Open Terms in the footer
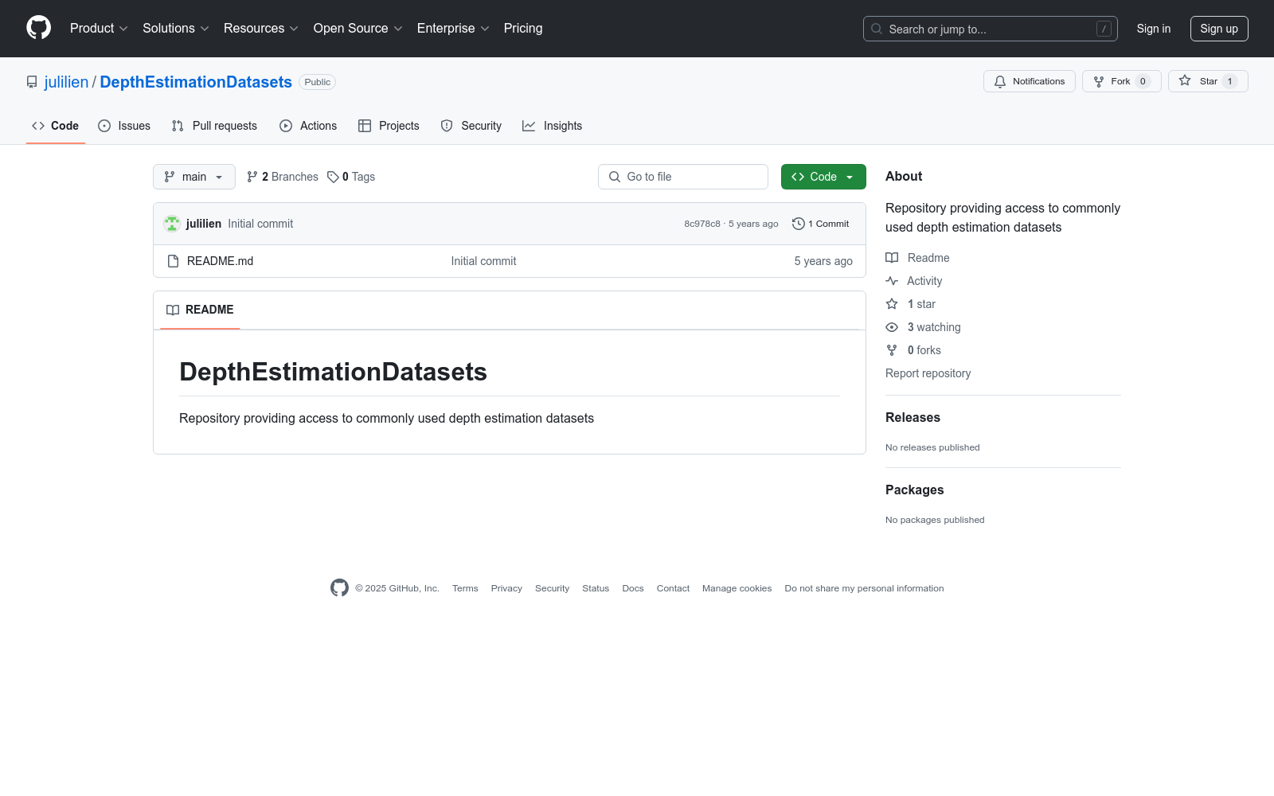 (x=465, y=588)
